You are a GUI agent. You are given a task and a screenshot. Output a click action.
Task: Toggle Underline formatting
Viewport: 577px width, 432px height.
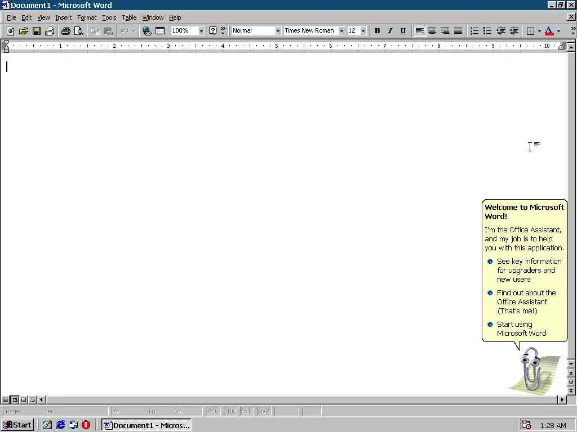403,31
